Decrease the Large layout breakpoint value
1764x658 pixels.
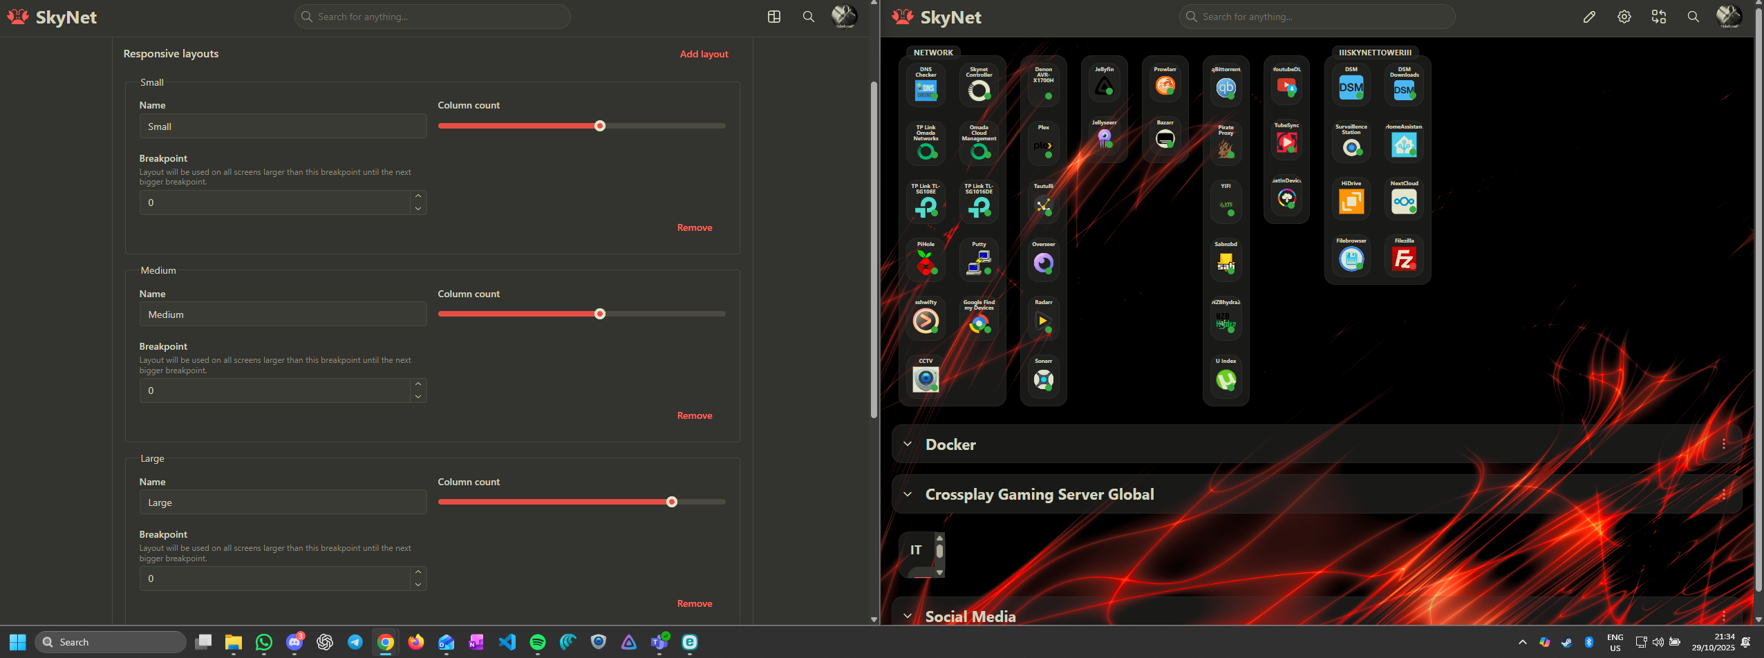pyautogui.click(x=418, y=585)
